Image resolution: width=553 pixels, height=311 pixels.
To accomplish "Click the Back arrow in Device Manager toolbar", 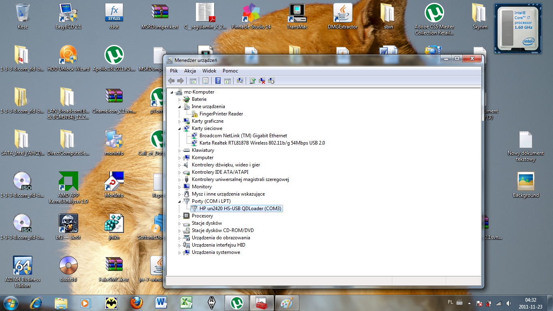I will 172,81.
